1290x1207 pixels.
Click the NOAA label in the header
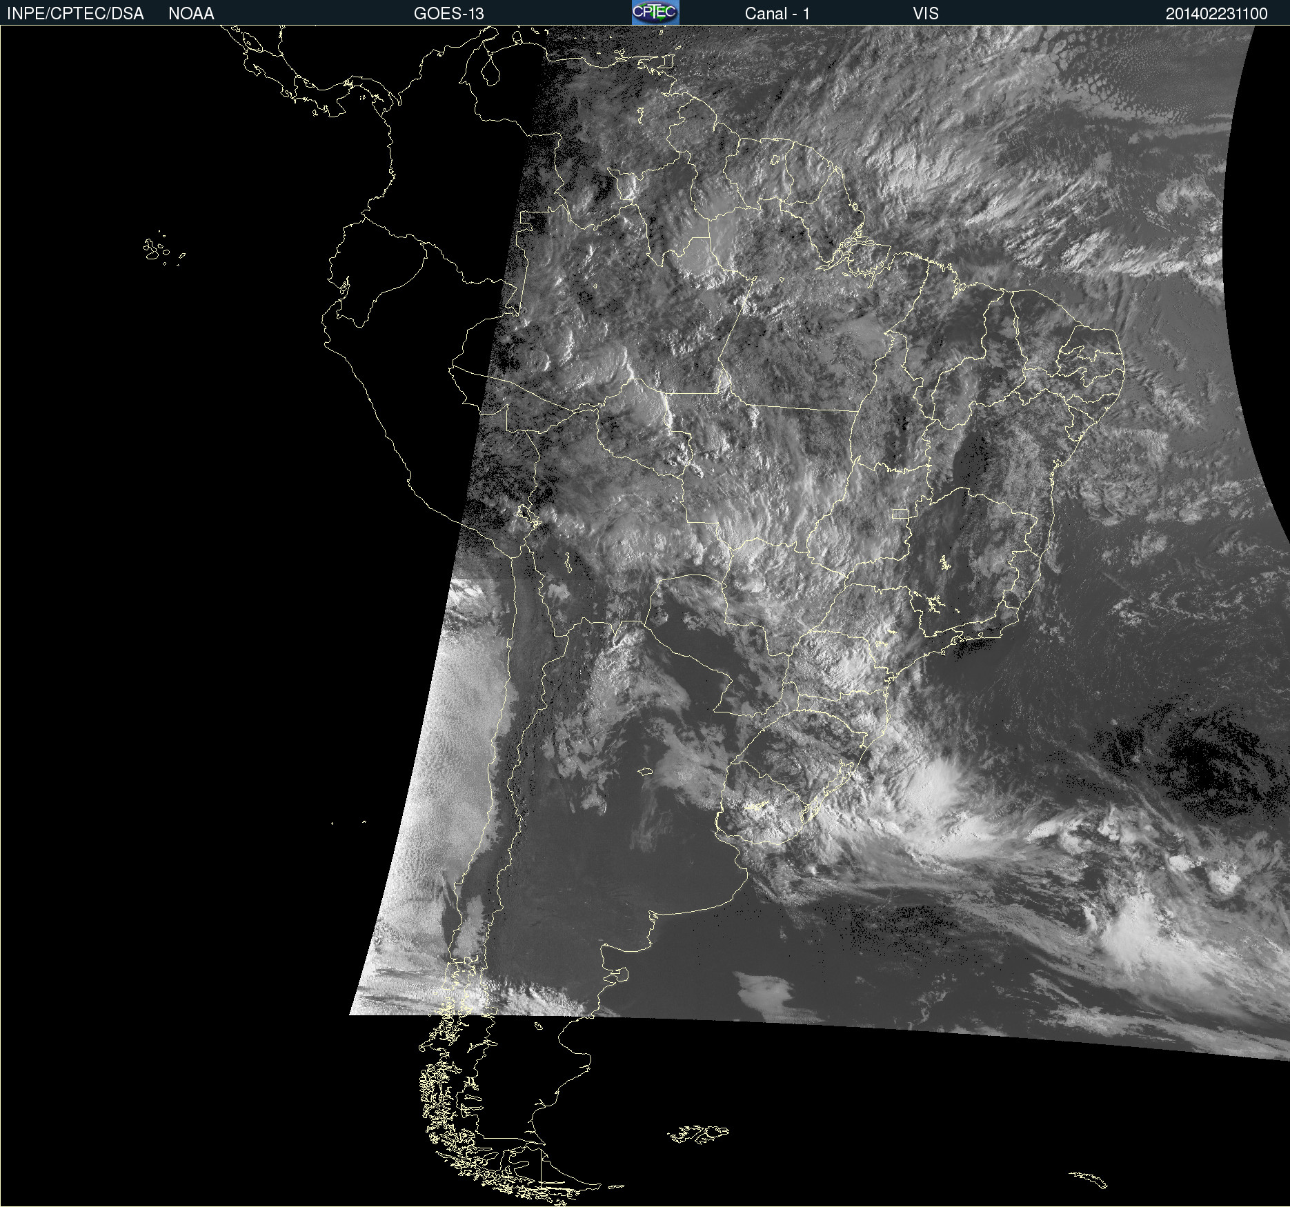click(x=191, y=14)
